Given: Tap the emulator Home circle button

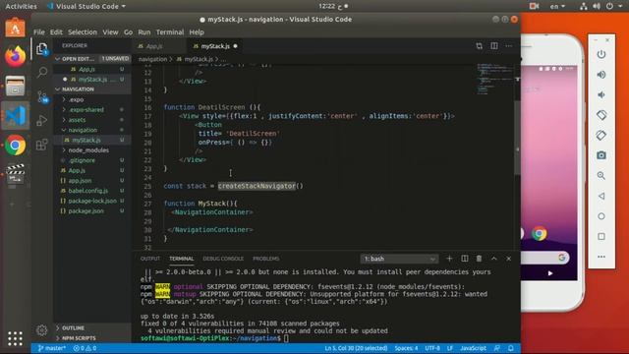Looking at the screenshot, I should [600, 216].
